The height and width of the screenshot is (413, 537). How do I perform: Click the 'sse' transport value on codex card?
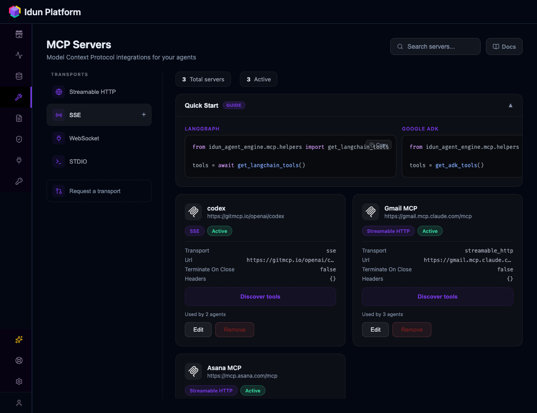click(x=331, y=251)
